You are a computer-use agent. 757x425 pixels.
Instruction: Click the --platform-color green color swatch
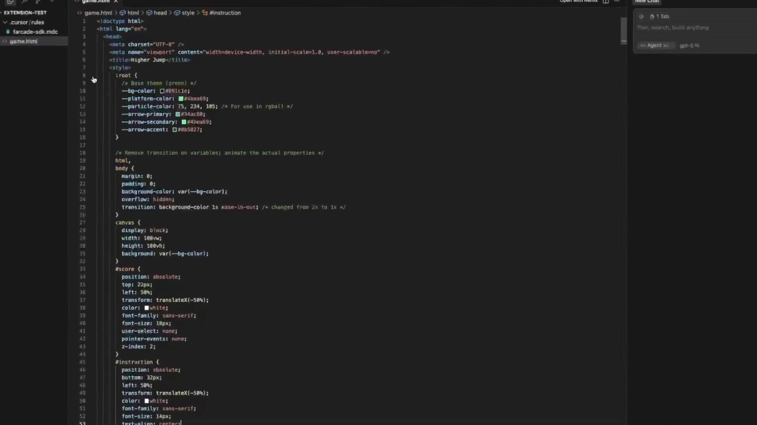coord(181,99)
